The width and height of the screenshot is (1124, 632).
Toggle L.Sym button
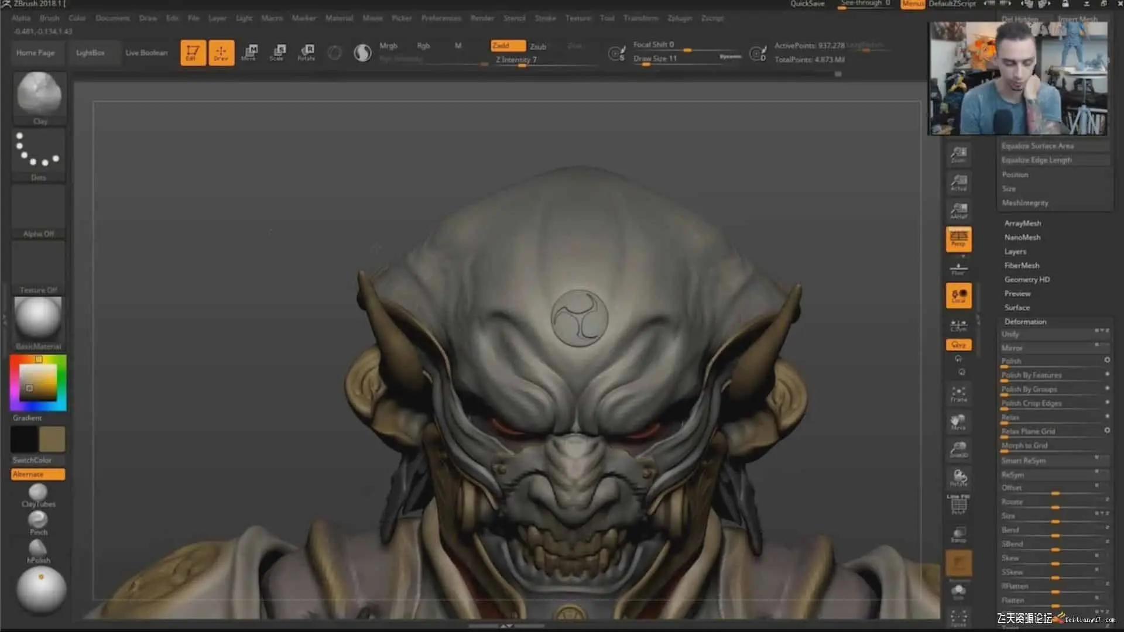tap(958, 325)
